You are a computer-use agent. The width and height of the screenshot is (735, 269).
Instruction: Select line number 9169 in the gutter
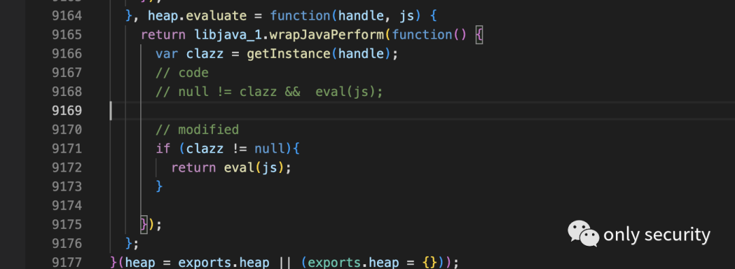coord(67,111)
